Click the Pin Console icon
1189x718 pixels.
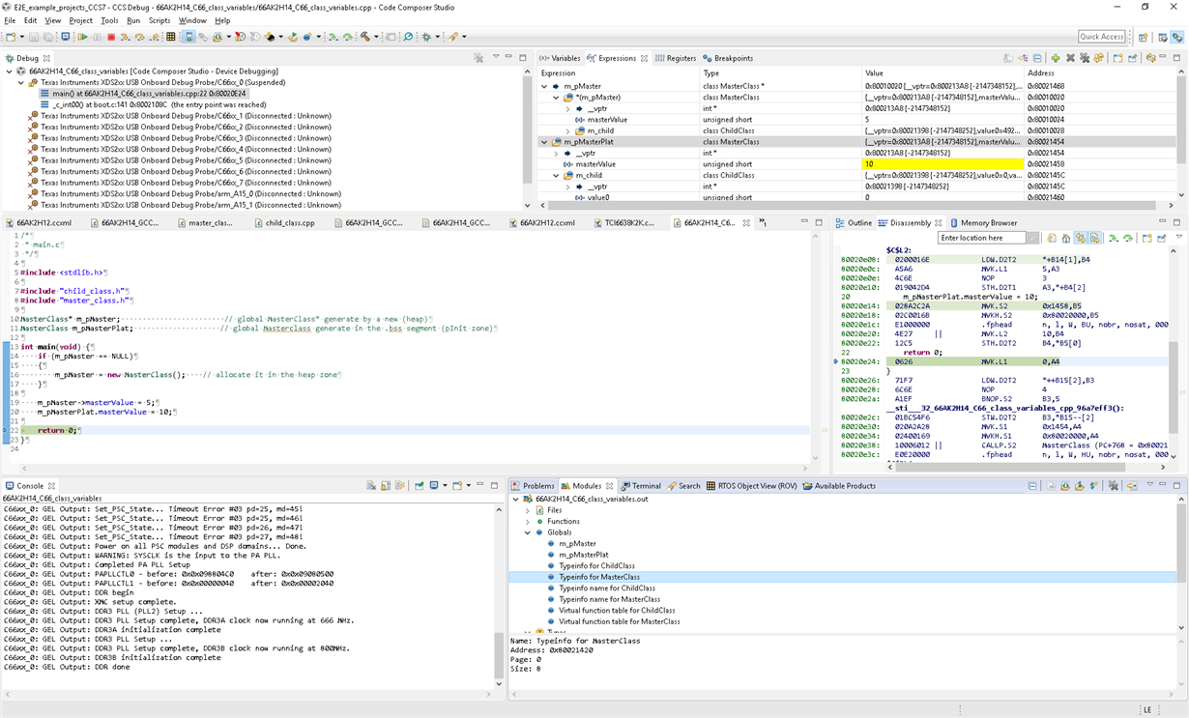(x=419, y=486)
